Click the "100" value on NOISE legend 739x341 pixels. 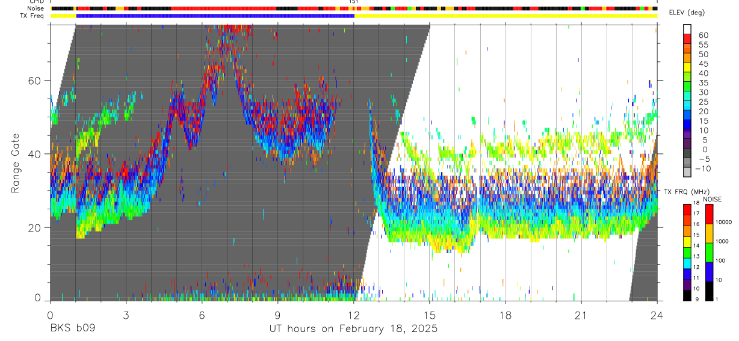pos(722,260)
